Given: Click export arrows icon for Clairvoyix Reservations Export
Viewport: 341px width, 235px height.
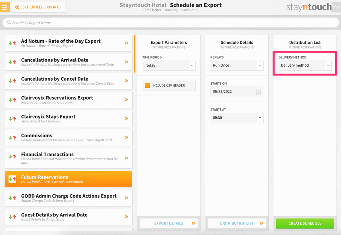Looking at the screenshot, I should click(12, 100).
